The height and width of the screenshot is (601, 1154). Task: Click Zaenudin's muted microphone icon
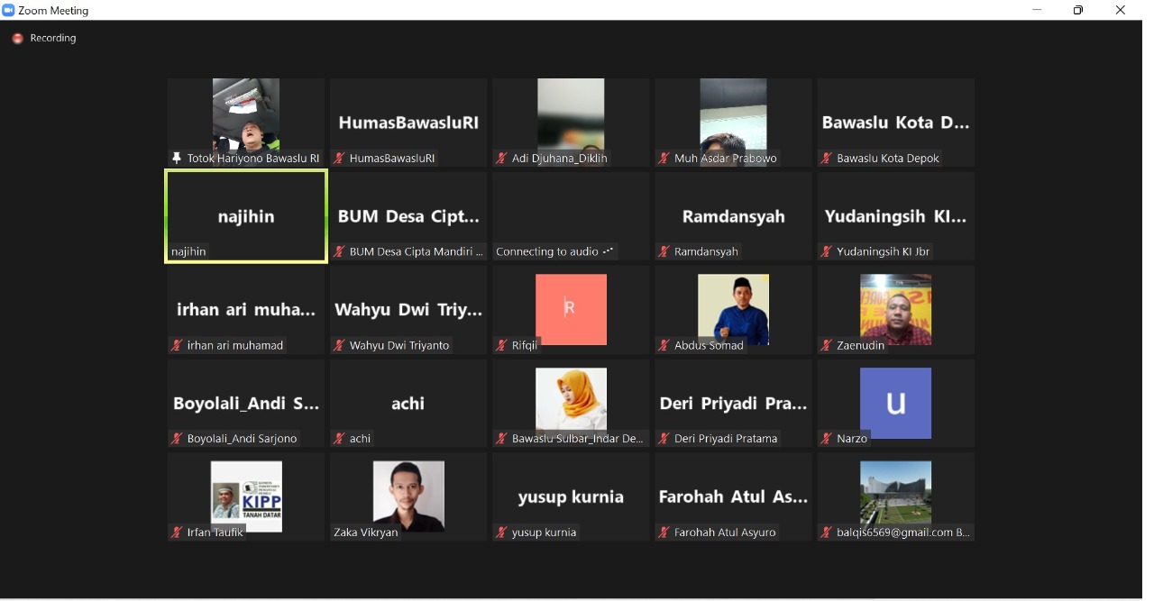click(827, 345)
